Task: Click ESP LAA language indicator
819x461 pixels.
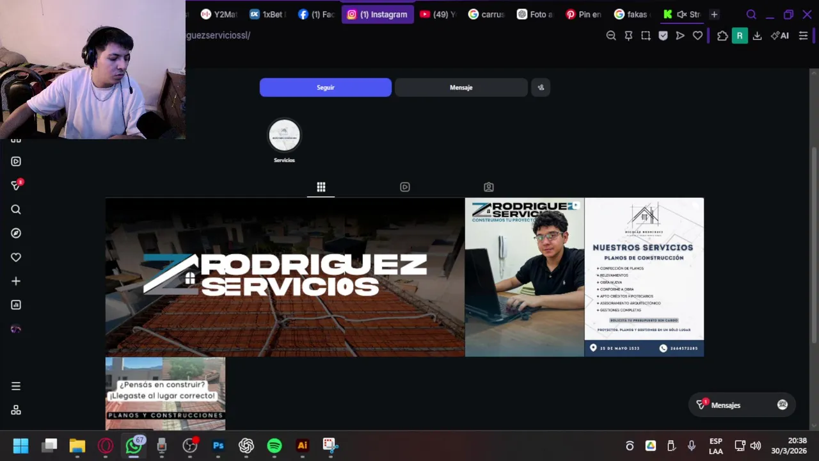Action: 716,446
